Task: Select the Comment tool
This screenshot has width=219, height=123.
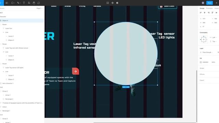Action: point(39,3)
